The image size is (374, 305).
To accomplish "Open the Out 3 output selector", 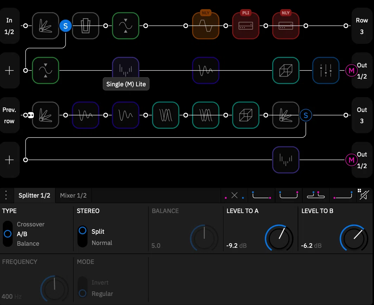I will click(x=362, y=115).
